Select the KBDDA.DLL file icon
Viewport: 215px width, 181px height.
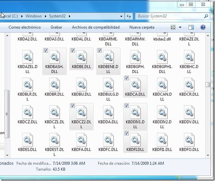tap(108, 112)
